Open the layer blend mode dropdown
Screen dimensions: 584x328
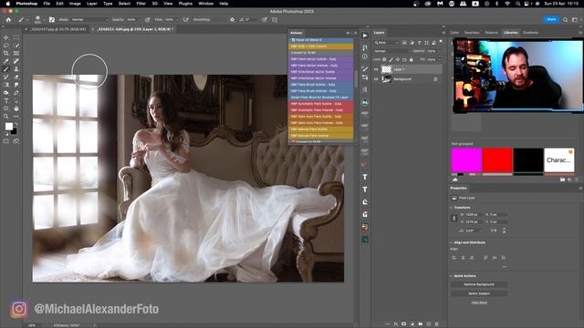tap(391, 51)
